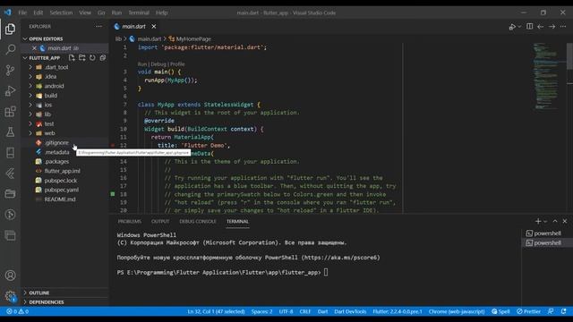The image size is (573, 322).
Task: Open the Explorer view in activity bar
Action: (x=10, y=29)
